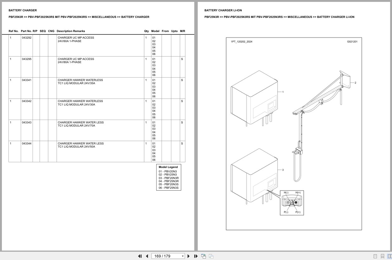The width and height of the screenshot is (392, 260).
Task: Click diagram ID 1PT_120202_2024
Action: pos(241,42)
